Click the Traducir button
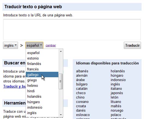Image resolution: width=144 pixels, height=119 pixels. coord(132,45)
